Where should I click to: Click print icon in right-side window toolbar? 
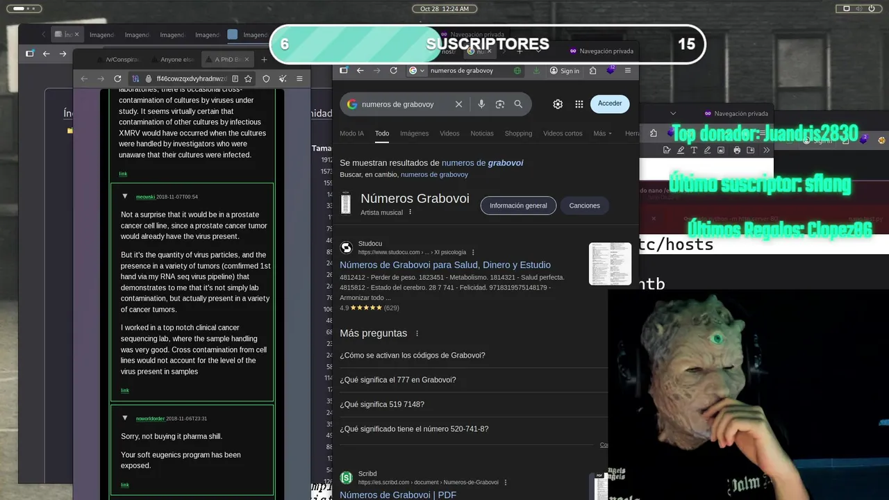tap(737, 150)
